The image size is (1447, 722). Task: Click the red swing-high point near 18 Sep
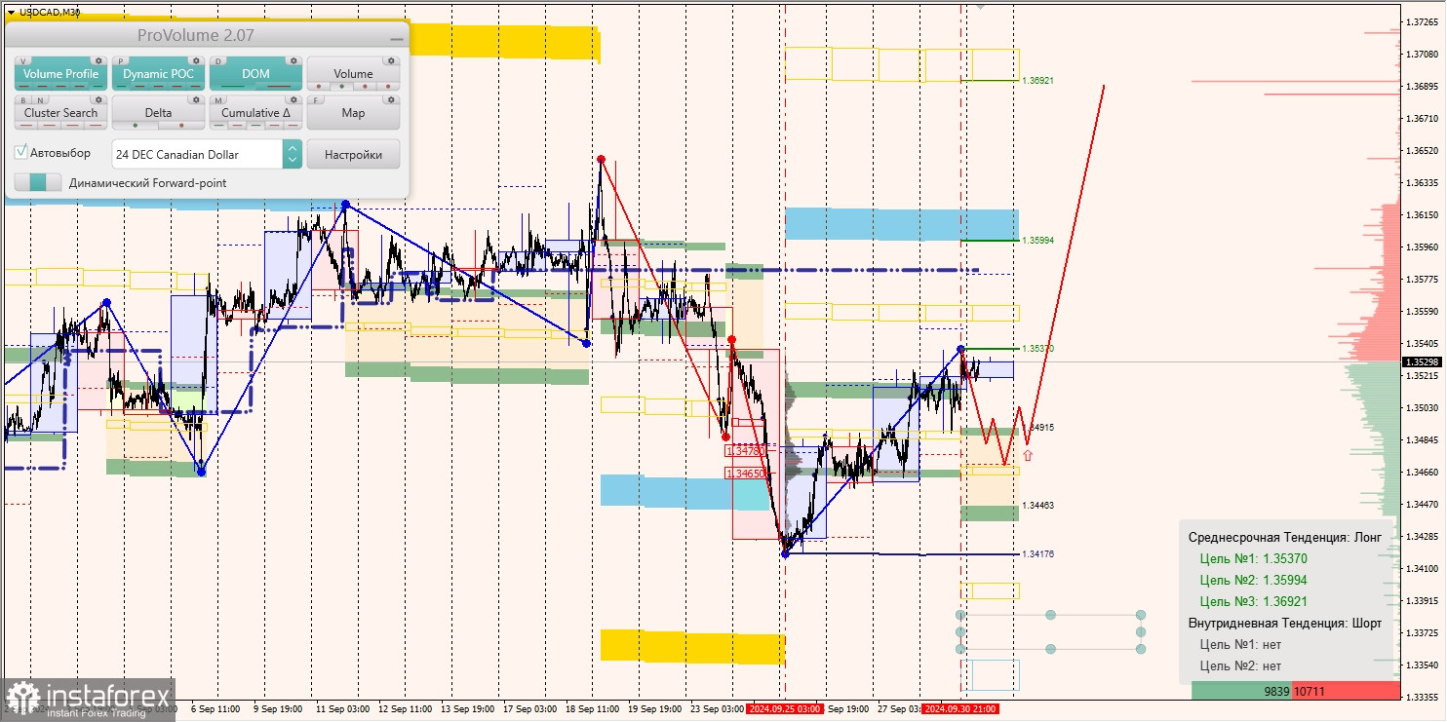(601, 159)
